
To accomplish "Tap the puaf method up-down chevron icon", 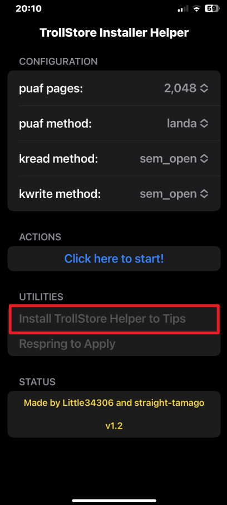I will [x=204, y=123].
